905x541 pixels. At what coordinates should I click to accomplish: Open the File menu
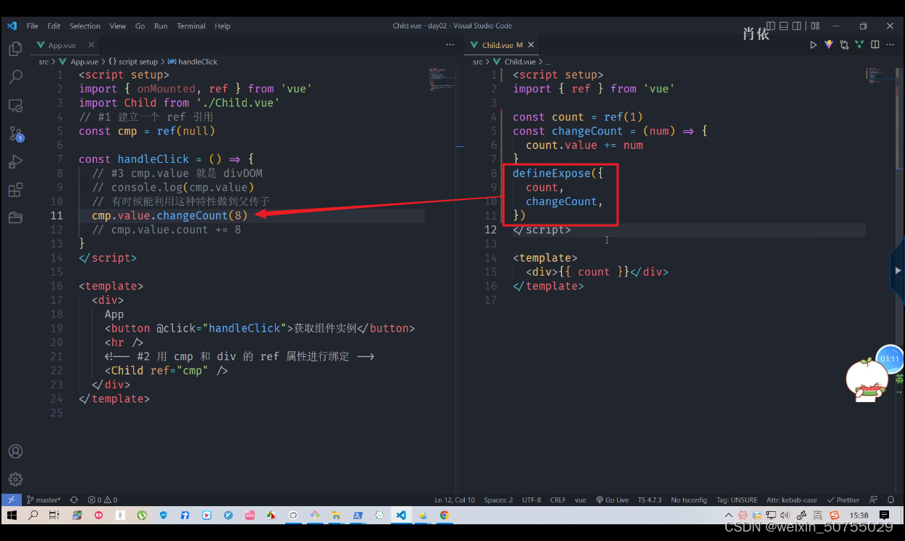point(32,25)
